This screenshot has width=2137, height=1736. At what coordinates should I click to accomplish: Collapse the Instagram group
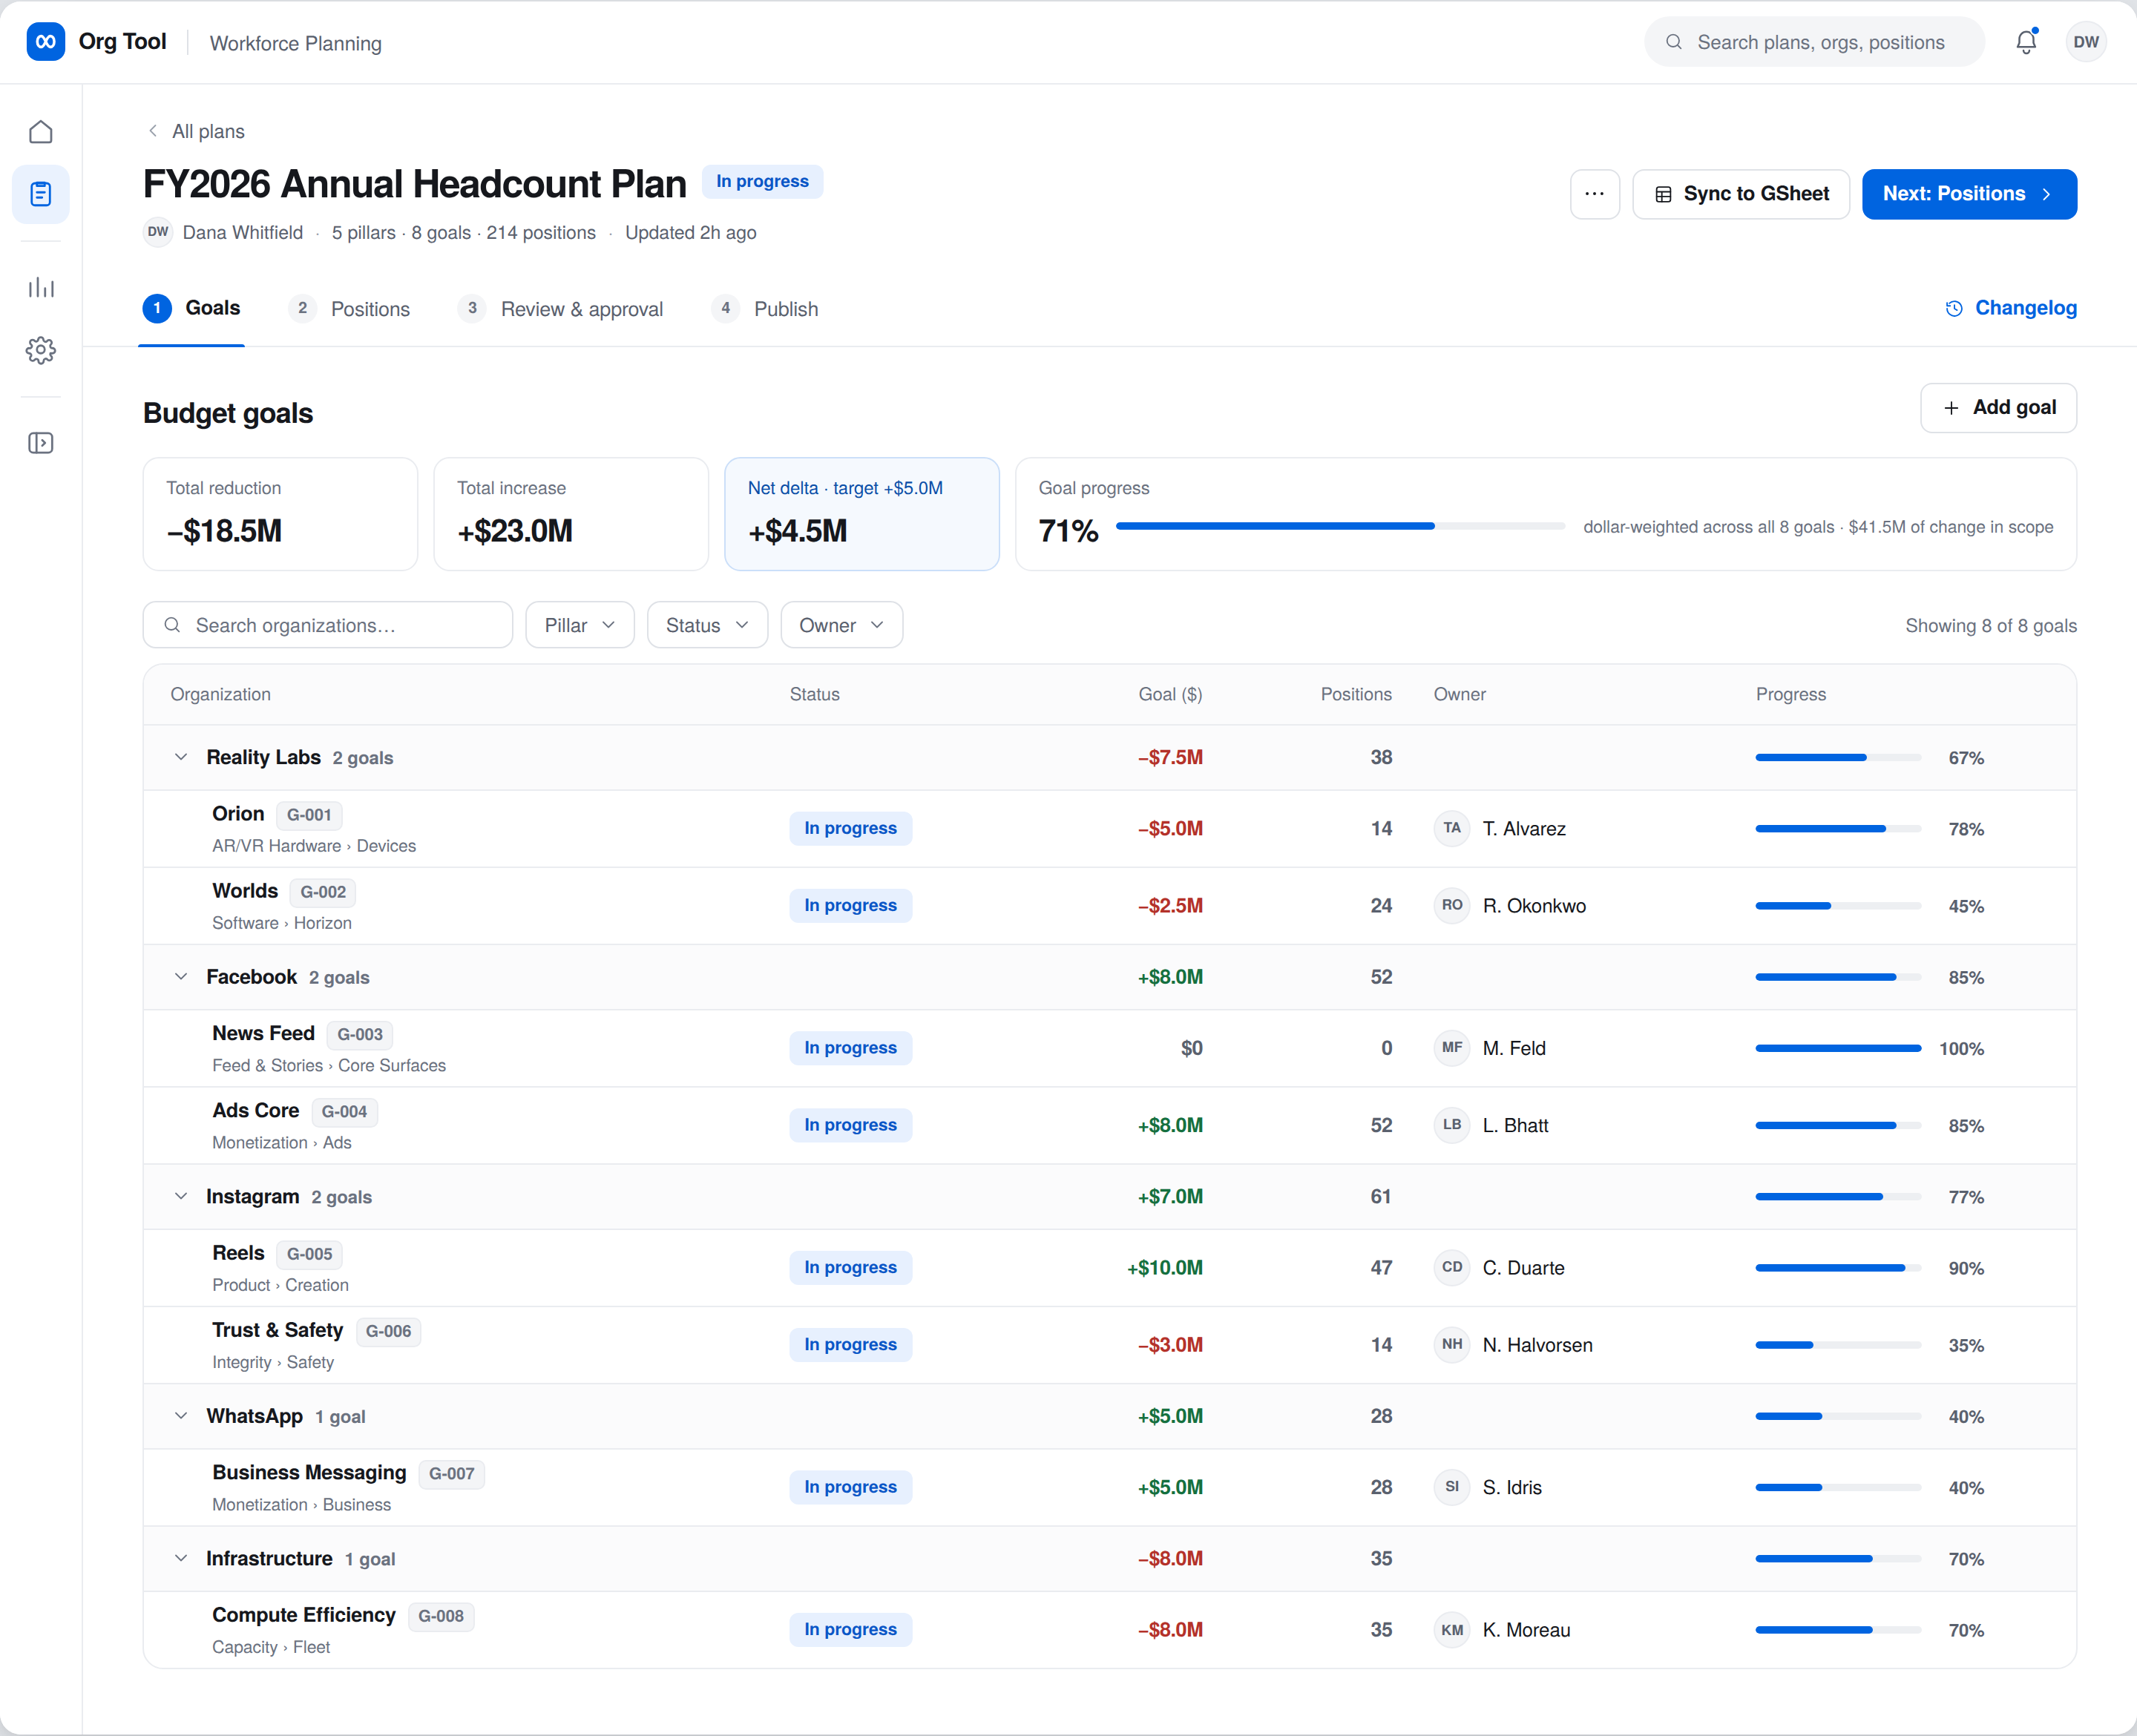[x=181, y=1196]
